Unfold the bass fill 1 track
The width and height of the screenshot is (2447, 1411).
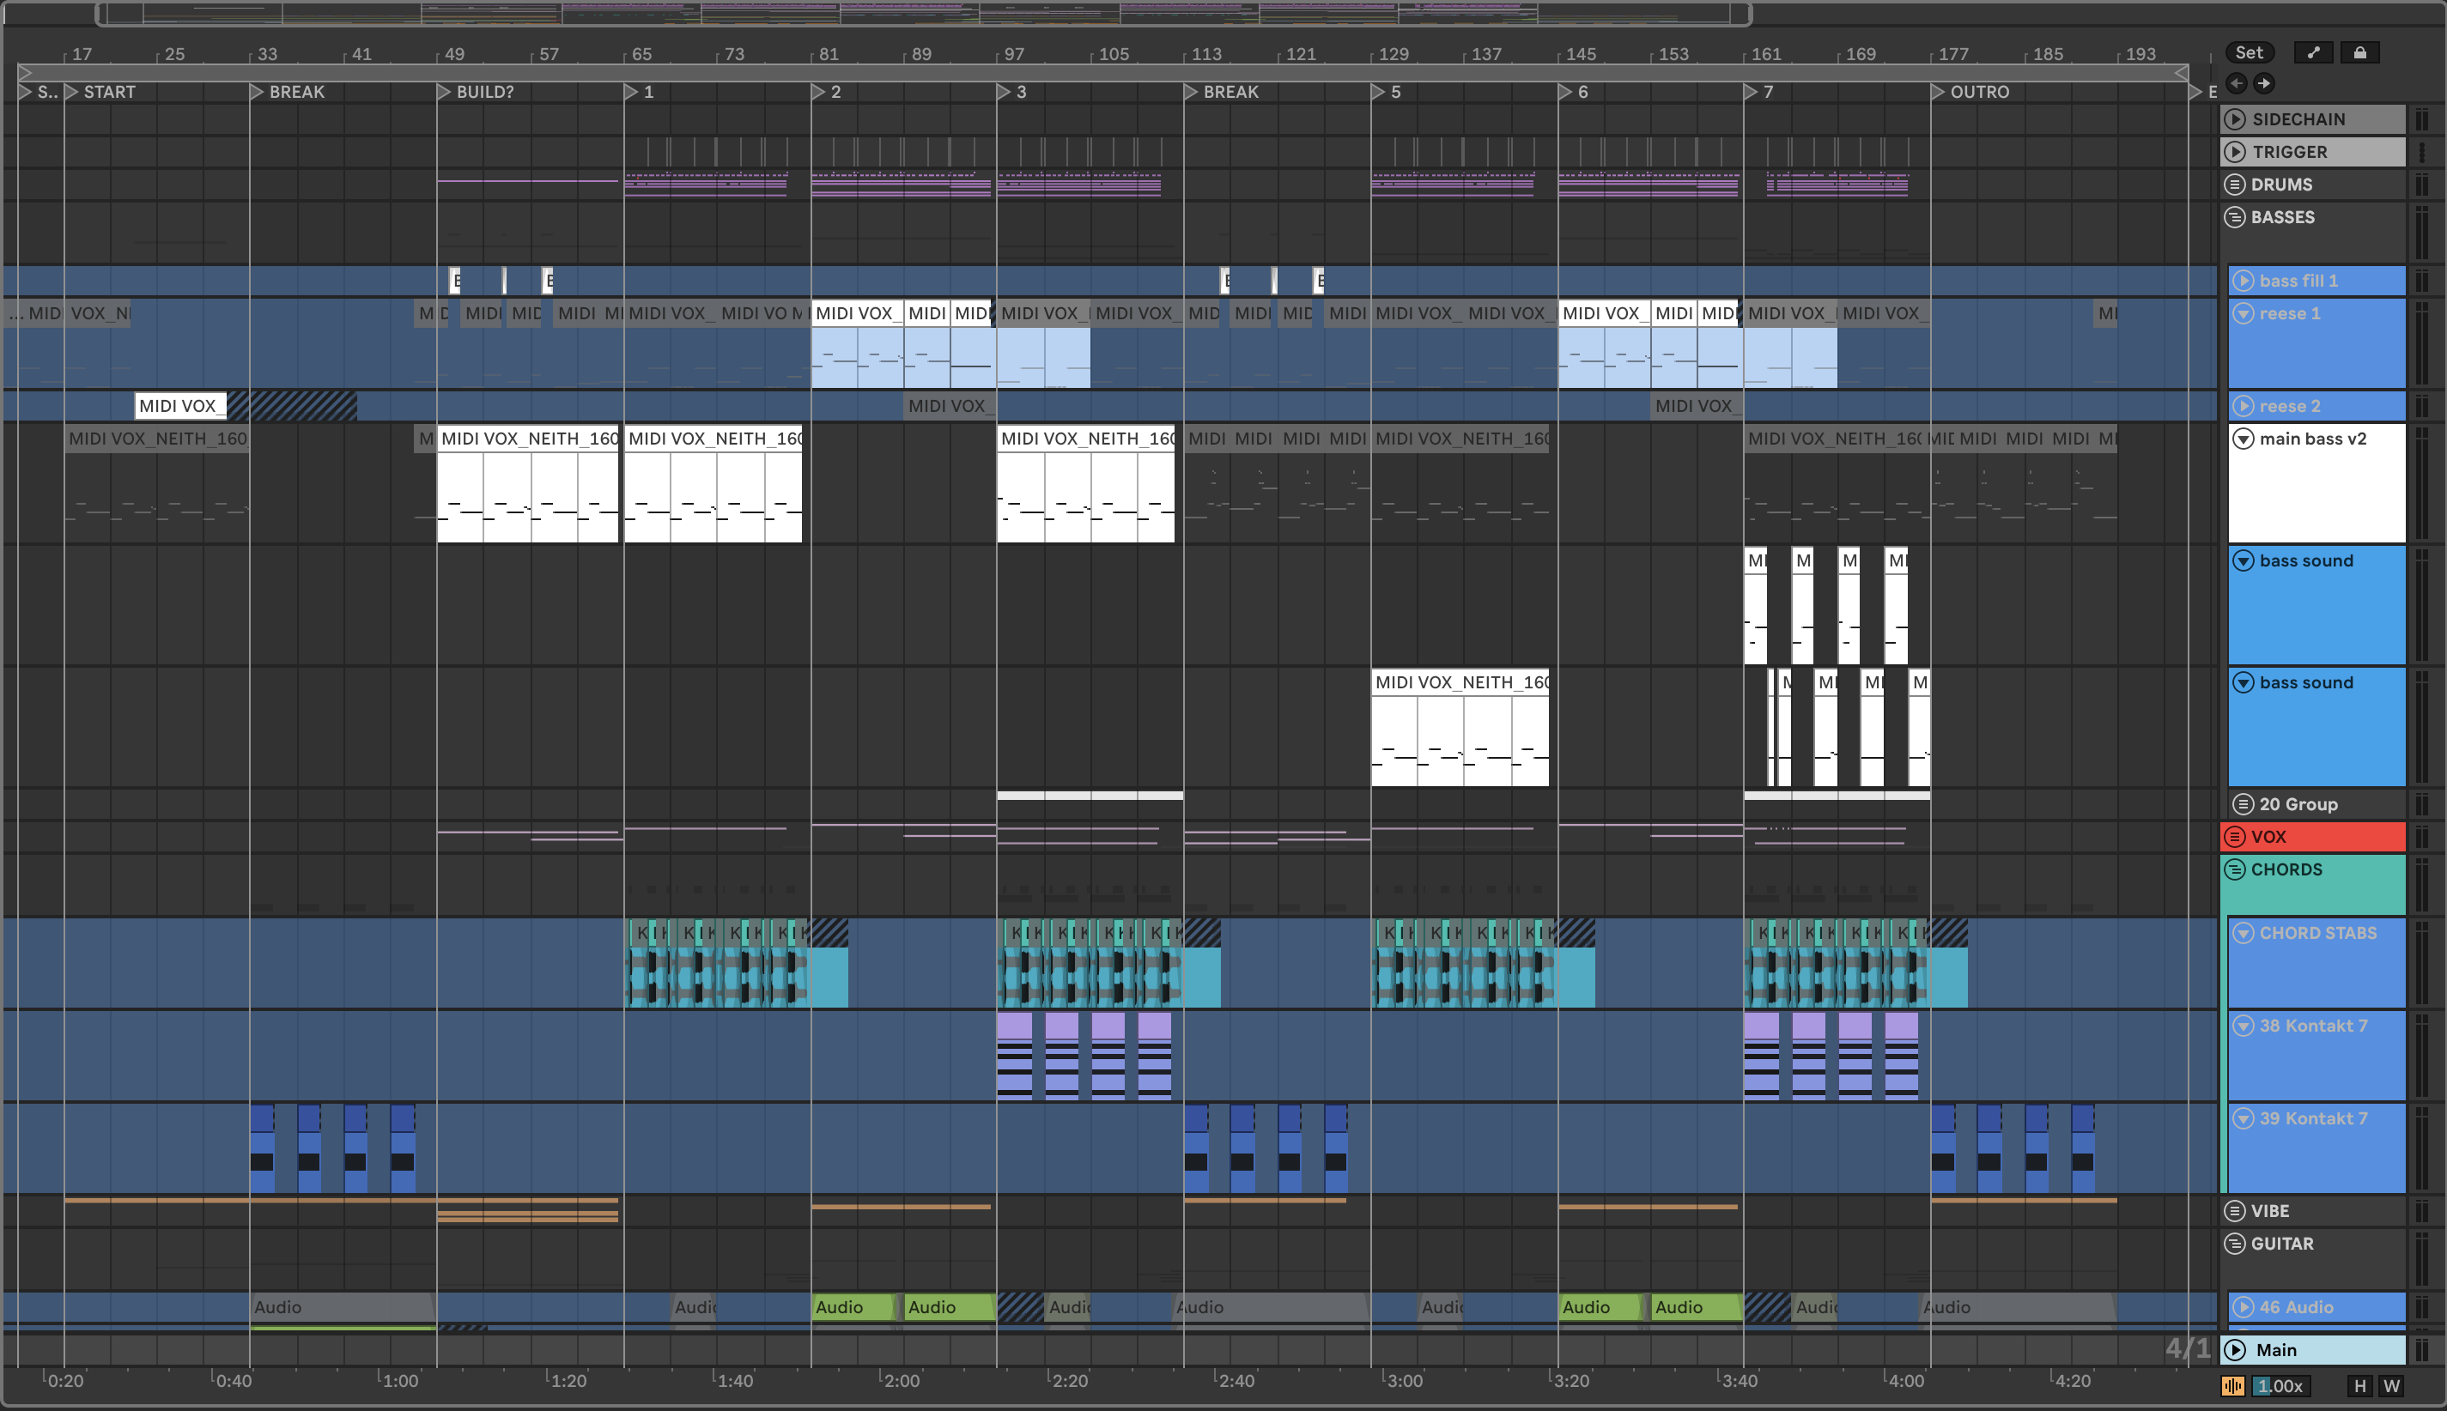click(2244, 281)
